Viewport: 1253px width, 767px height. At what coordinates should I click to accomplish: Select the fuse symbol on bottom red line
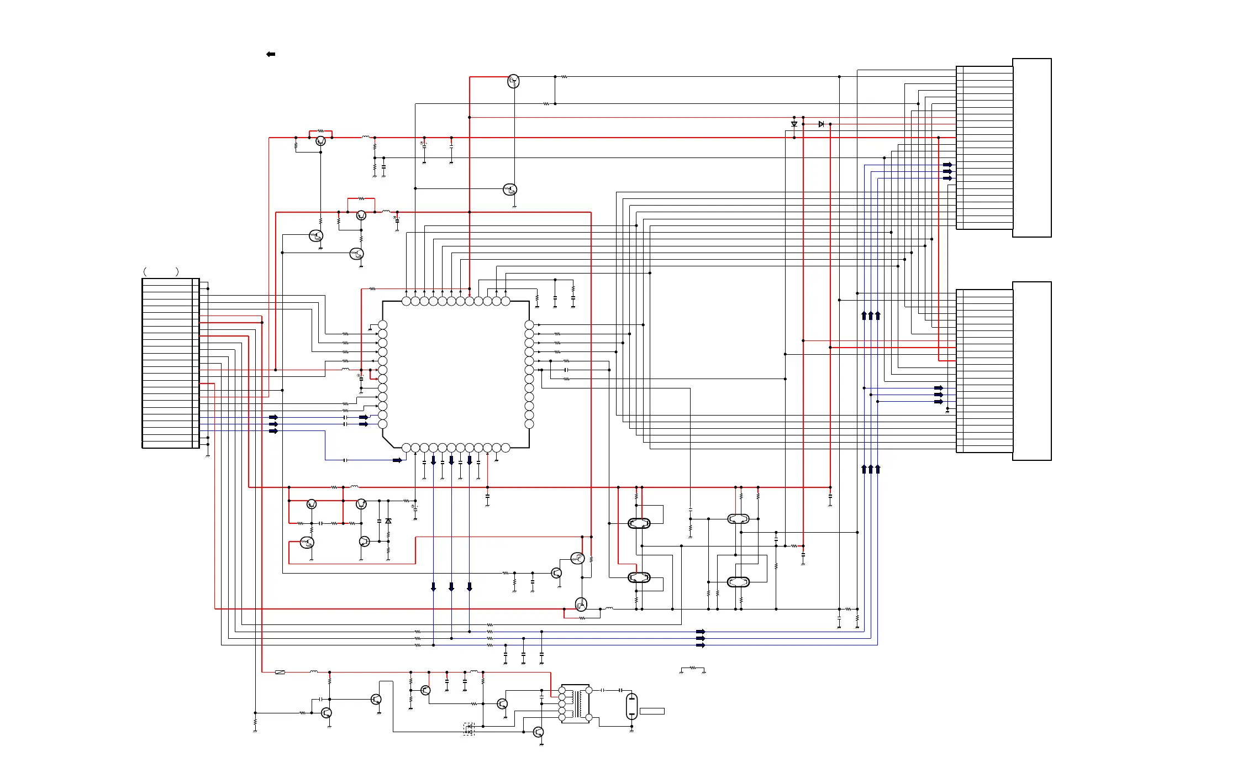(280, 672)
